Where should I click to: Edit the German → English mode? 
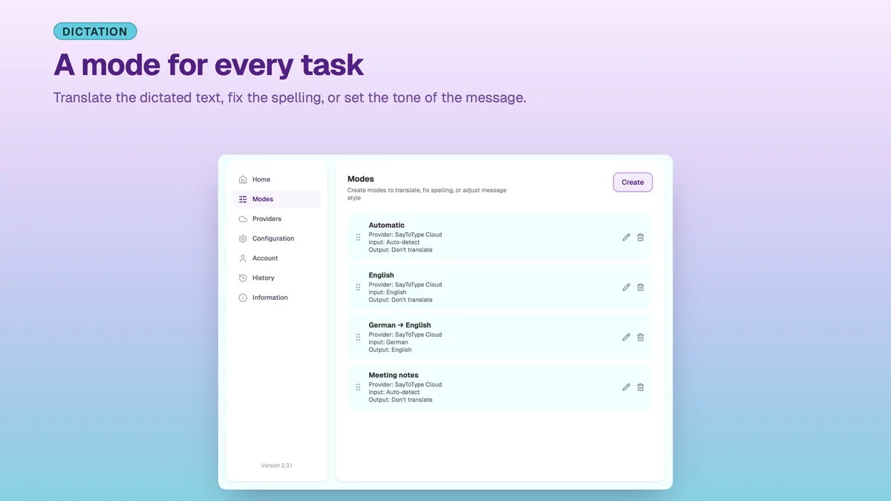[626, 337]
